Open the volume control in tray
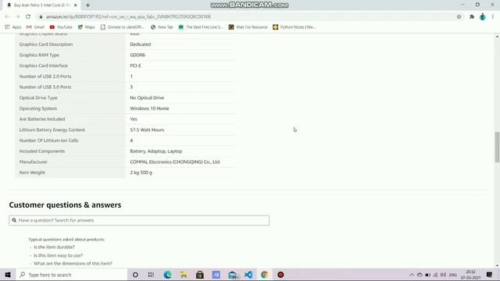Viewport: 500px width, 281px height. coord(443,275)
